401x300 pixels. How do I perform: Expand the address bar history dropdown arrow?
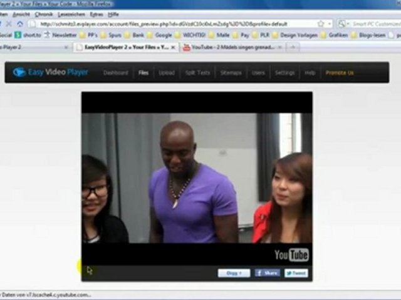(x=330, y=24)
